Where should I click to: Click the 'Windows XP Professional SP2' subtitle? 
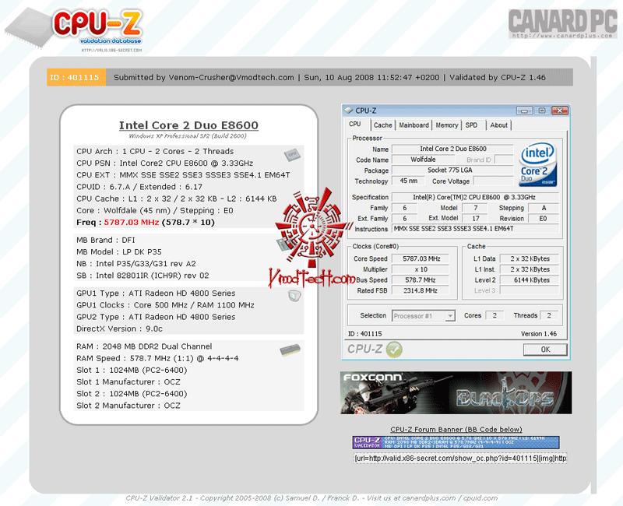pyautogui.click(x=188, y=136)
